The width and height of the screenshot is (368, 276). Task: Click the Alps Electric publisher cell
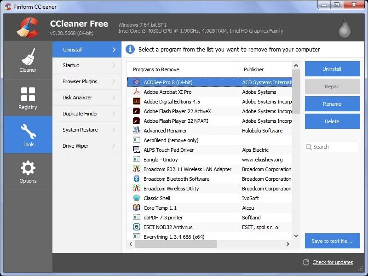point(255,150)
